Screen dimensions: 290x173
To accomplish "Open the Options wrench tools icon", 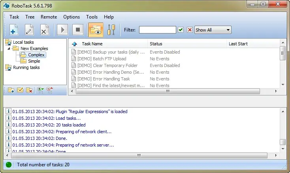I will point(111,30).
